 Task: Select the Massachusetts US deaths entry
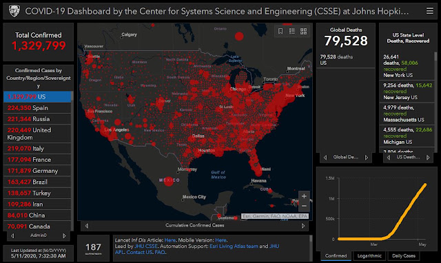pos(407,114)
